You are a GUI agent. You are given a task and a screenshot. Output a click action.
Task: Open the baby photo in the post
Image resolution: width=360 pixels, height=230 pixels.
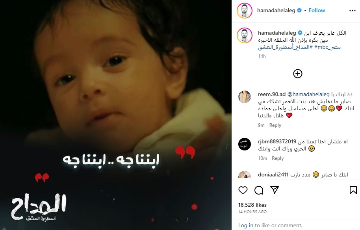point(116,115)
